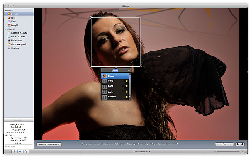
Task: Click the zoom size slider track
Action: click(x=228, y=151)
